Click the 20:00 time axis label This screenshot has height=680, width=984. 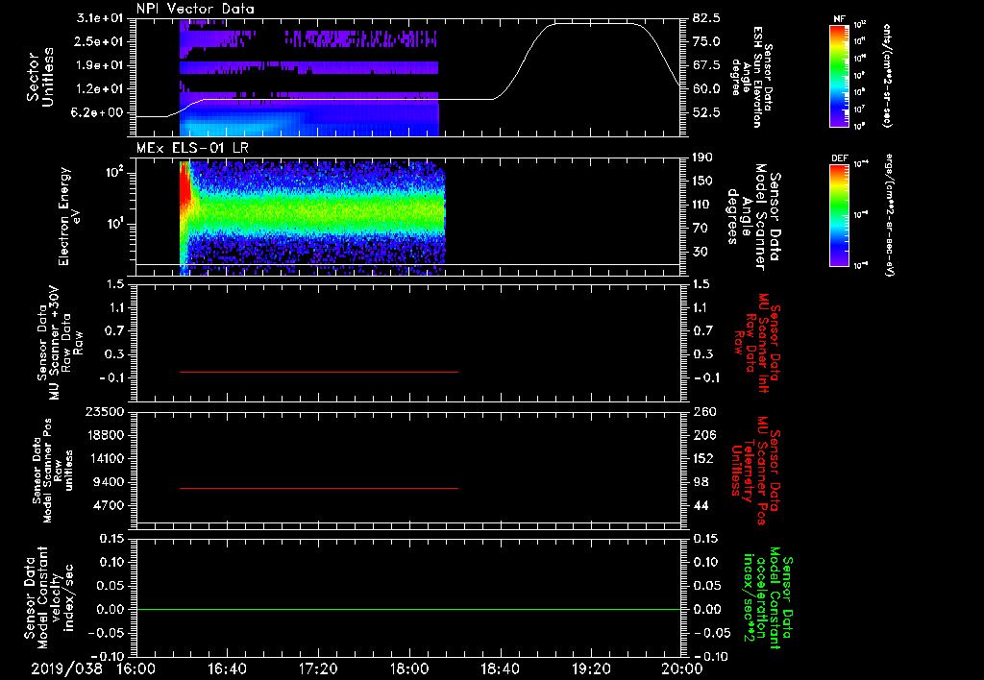[682, 668]
